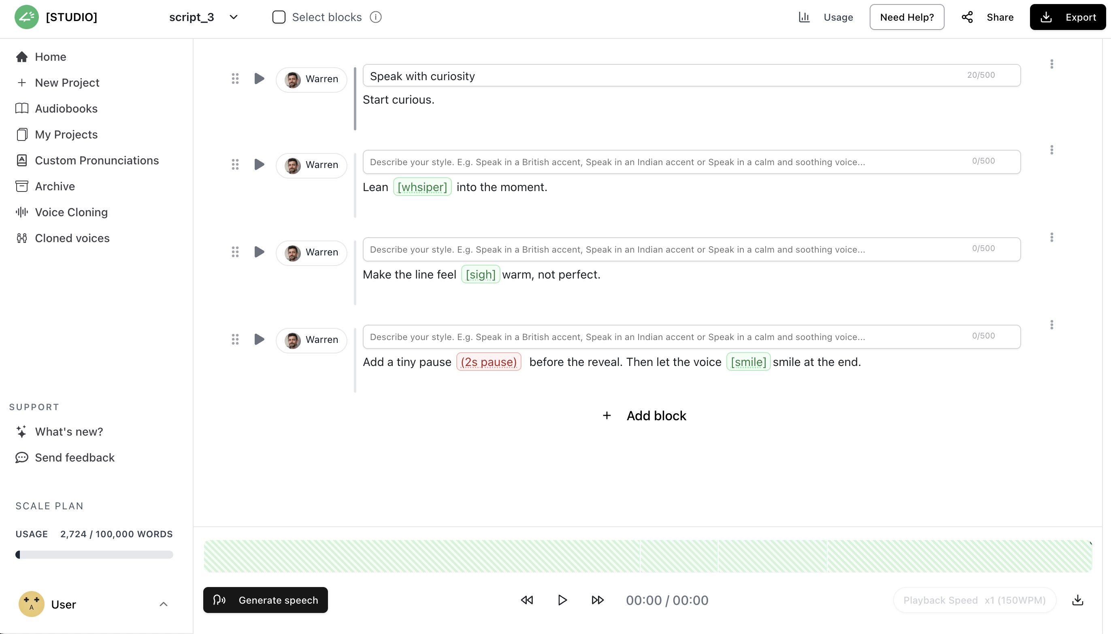1111x634 pixels.
Task: Play the 'Start curious' block
Action: [x=260, y=79]
